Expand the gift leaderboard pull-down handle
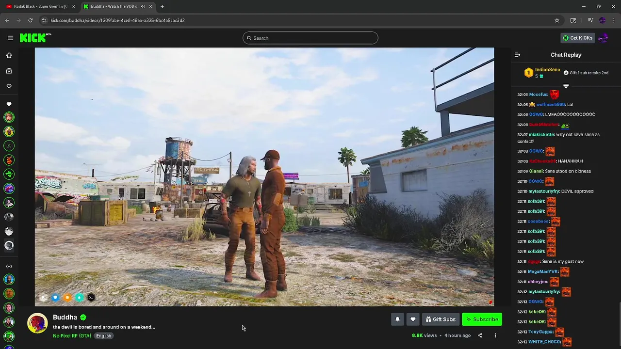This screenshot has height=349, width=621. coord(566,86)
